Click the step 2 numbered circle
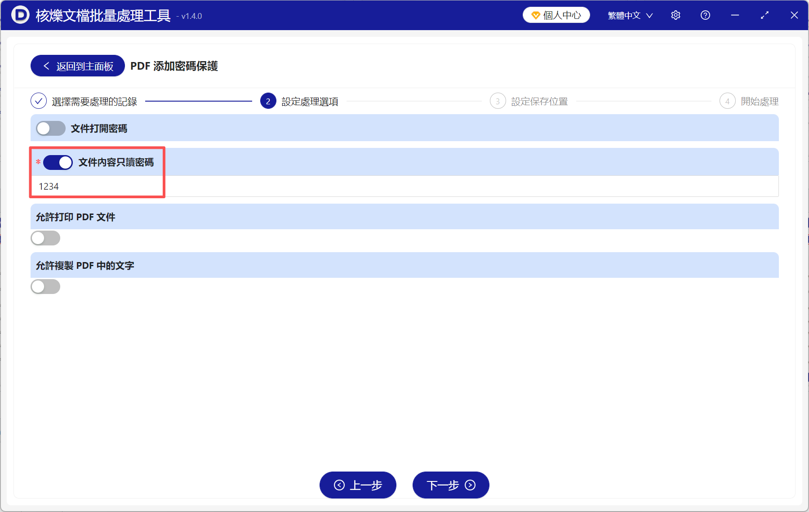 267,101
